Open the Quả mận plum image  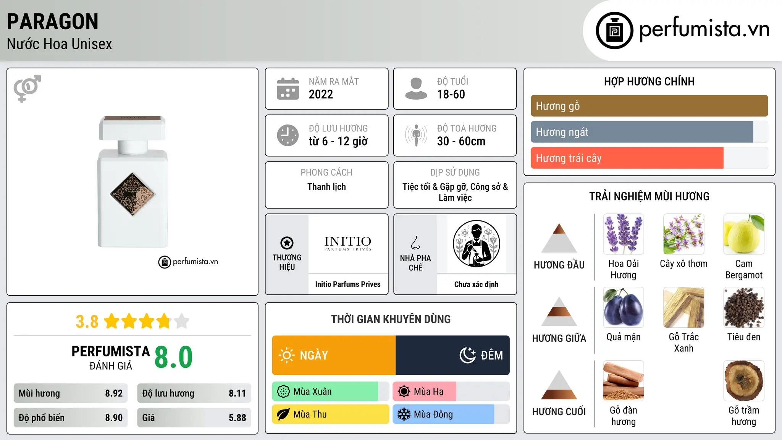[x=624, y=307]
